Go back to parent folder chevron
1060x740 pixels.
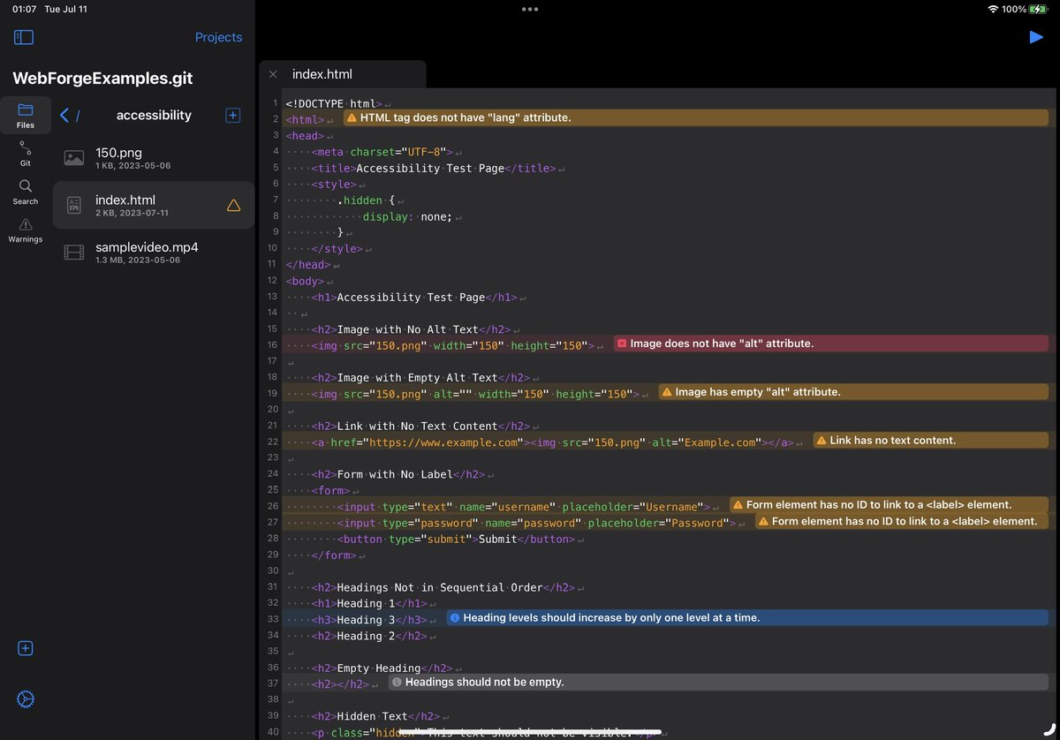point(64,115)
